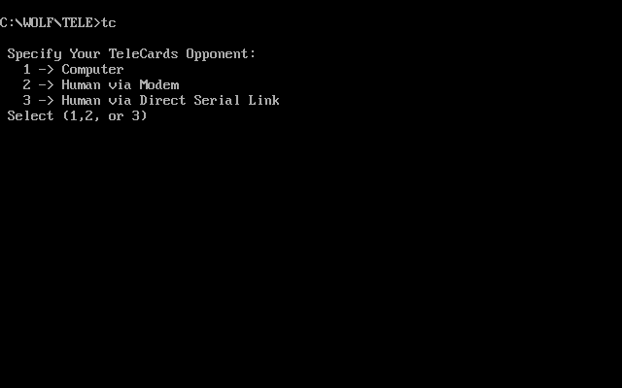Click the word Opponent: in the heading
Screen dimensions: 622x388
(222, 54)
